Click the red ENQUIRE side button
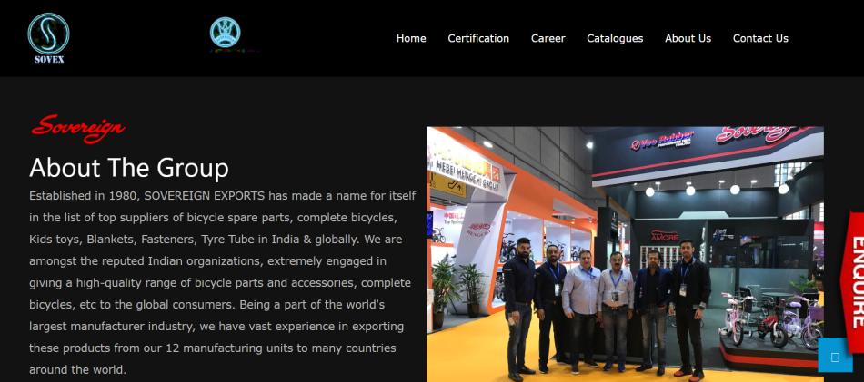Screen dimensions: 864x382 pyautogui.click(x=853, y=281)
